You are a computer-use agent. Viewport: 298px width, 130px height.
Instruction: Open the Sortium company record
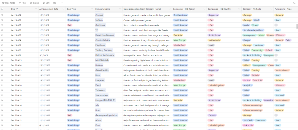tap(99, 20)
